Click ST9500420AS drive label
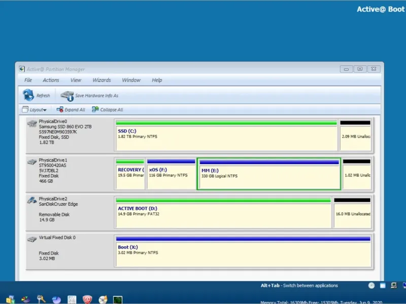 [x=52, y=166]
